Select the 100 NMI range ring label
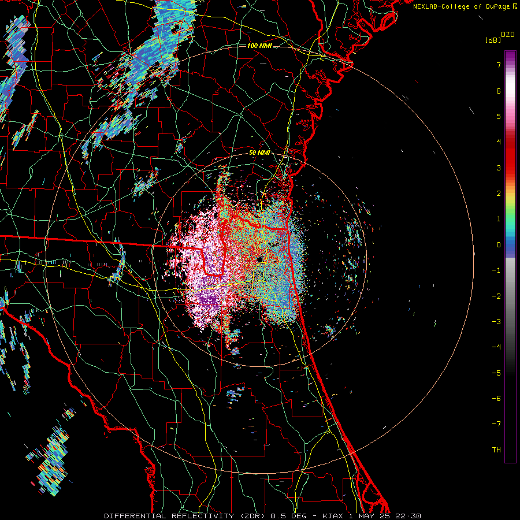The height and width of the screenshot is (520, 520). click(x=259, y=46)
